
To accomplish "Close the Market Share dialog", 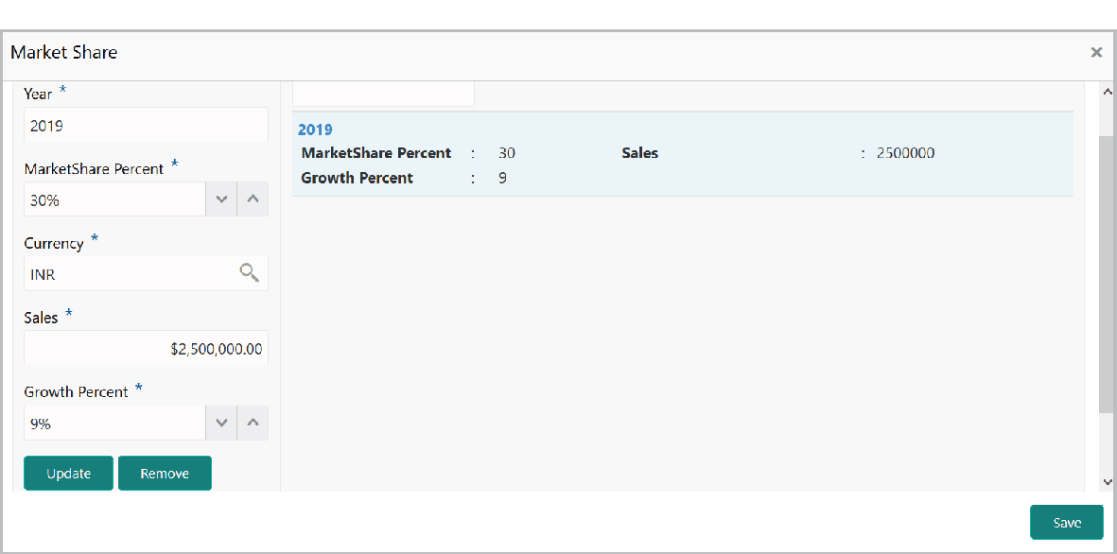I will [x=1096, y=52].
